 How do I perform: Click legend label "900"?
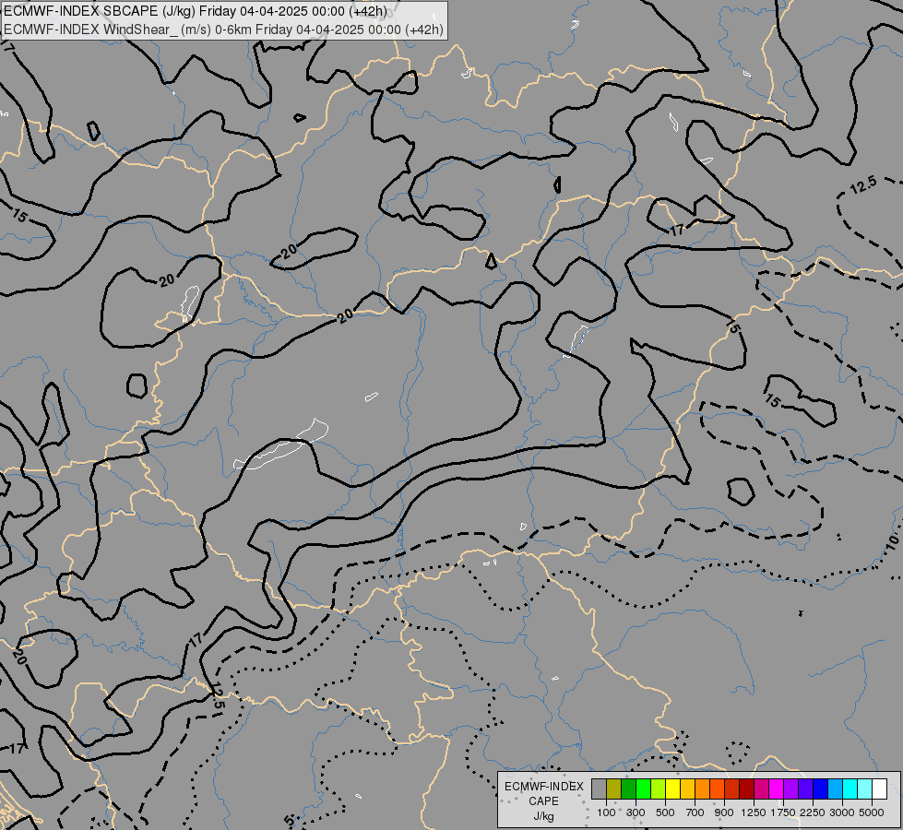(724, 812)
